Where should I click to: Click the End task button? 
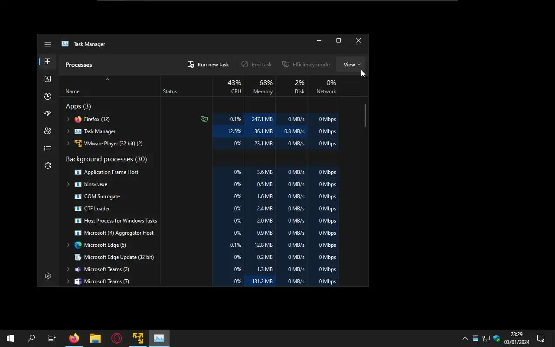[x=256, y=64]
